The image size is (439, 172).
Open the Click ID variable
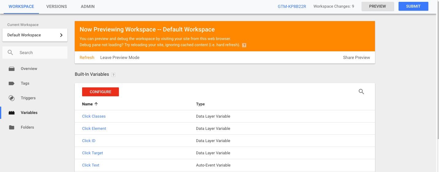[x=89, y=141]
